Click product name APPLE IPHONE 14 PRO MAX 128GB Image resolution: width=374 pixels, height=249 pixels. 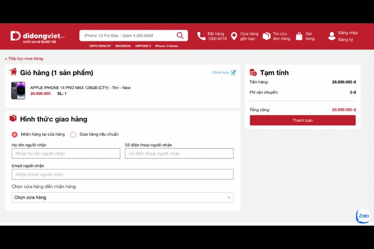81,88
